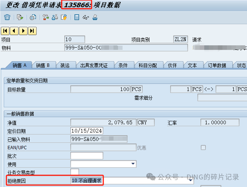Viewport: 247px width, 187px height.
Task: Open the 伙伴 tab
Action: [x=172, y=65]
